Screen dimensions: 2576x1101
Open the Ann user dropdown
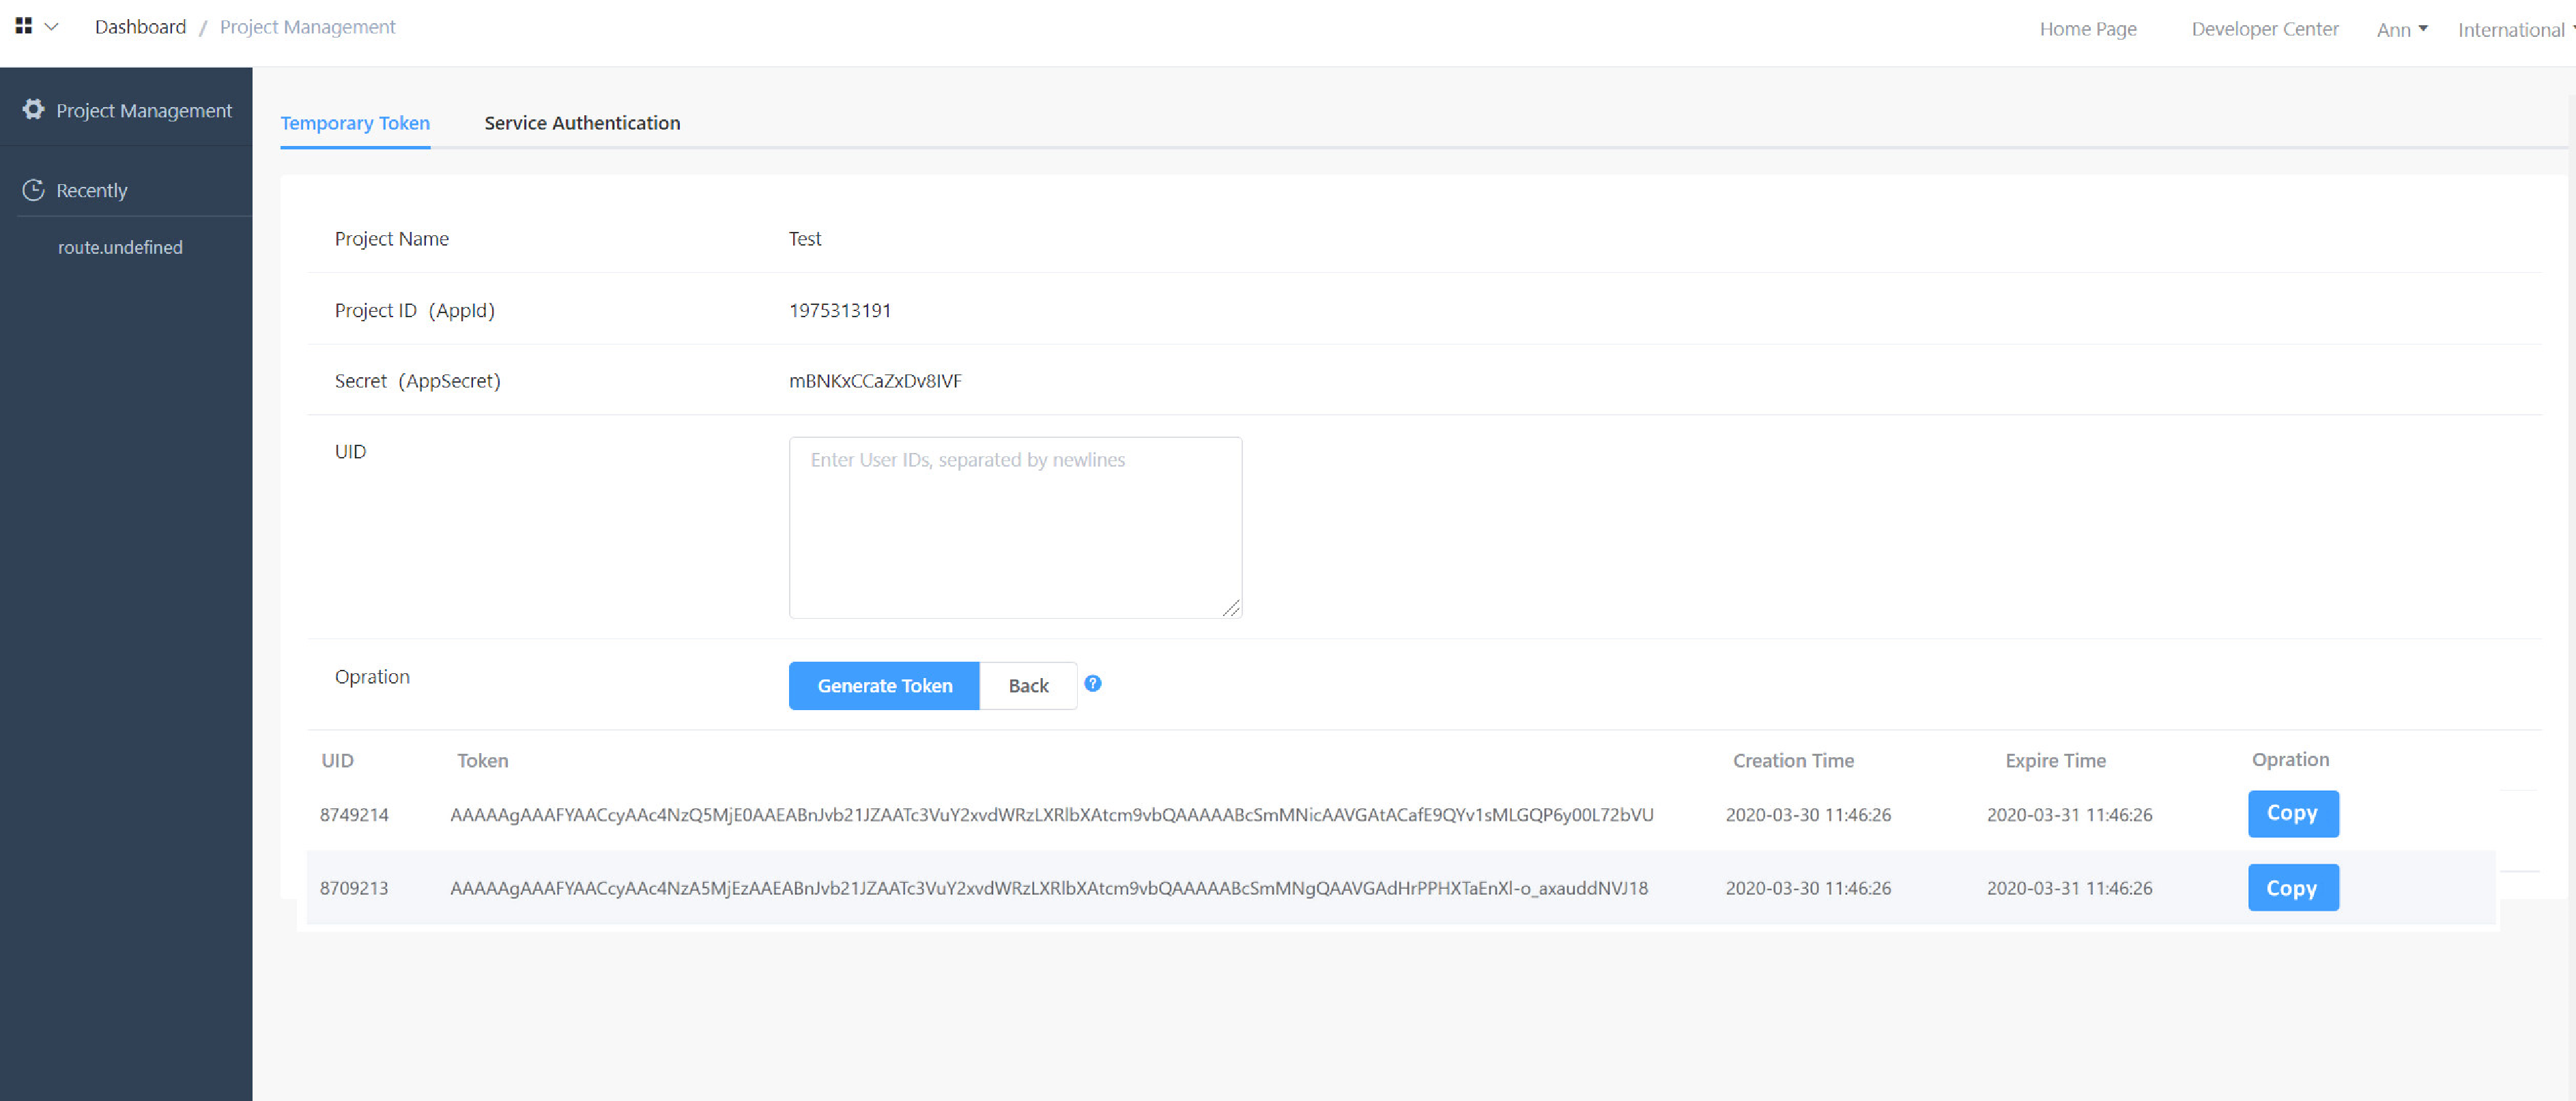(2401, 29)
